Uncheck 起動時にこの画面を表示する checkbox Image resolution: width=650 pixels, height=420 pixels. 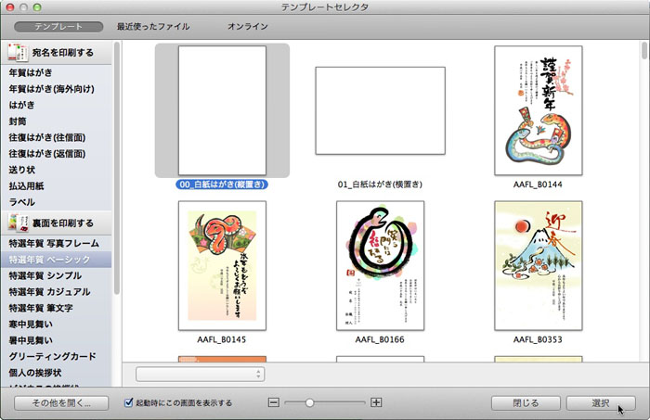pyautogui.click(x=130, y=403)
